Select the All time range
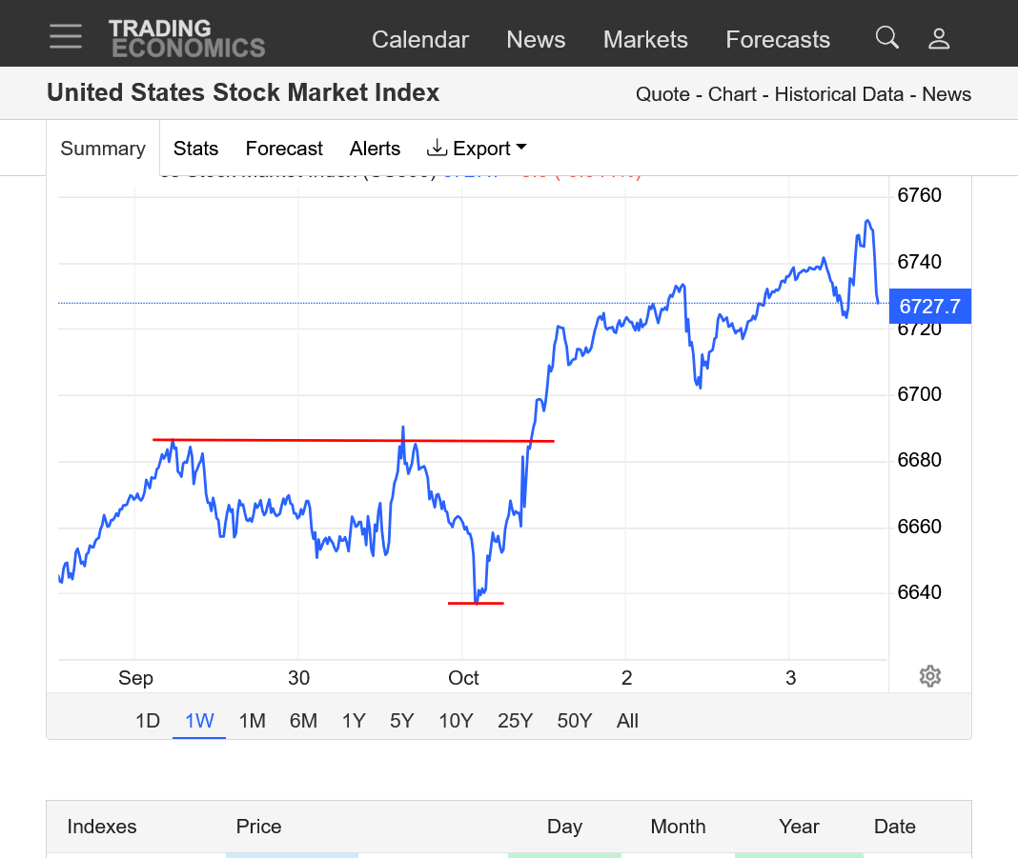This screenshot has width=1018, height=858. (x=627, y=721)
